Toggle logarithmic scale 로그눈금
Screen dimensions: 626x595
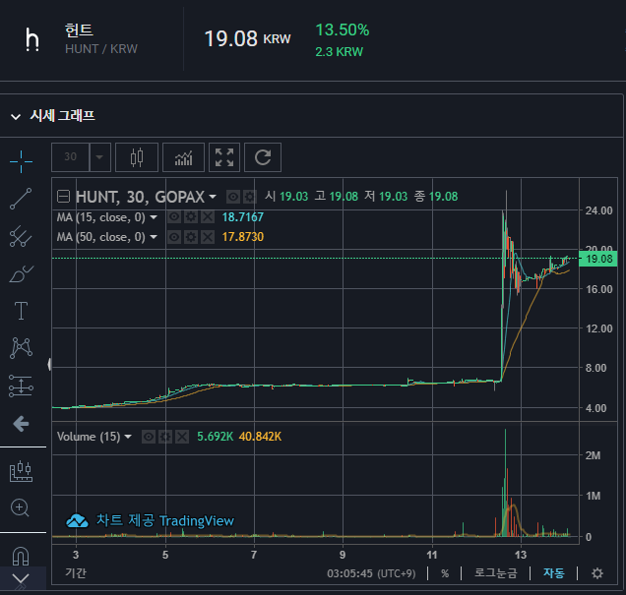click(x=495, y=573)
